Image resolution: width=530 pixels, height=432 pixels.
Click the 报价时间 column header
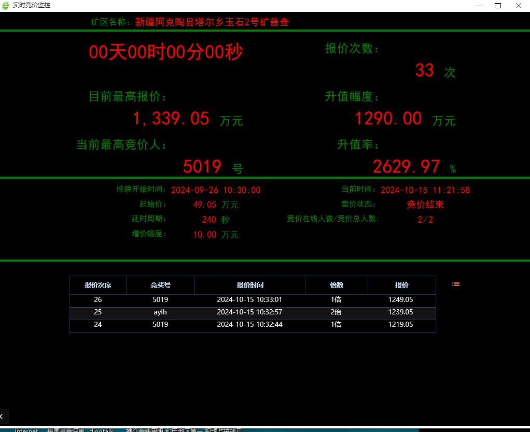pyautogui.click(x=250, y=285)
